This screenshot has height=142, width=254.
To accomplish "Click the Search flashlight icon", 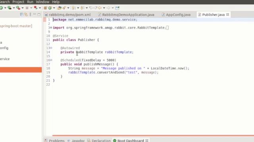I will [64, 8].
